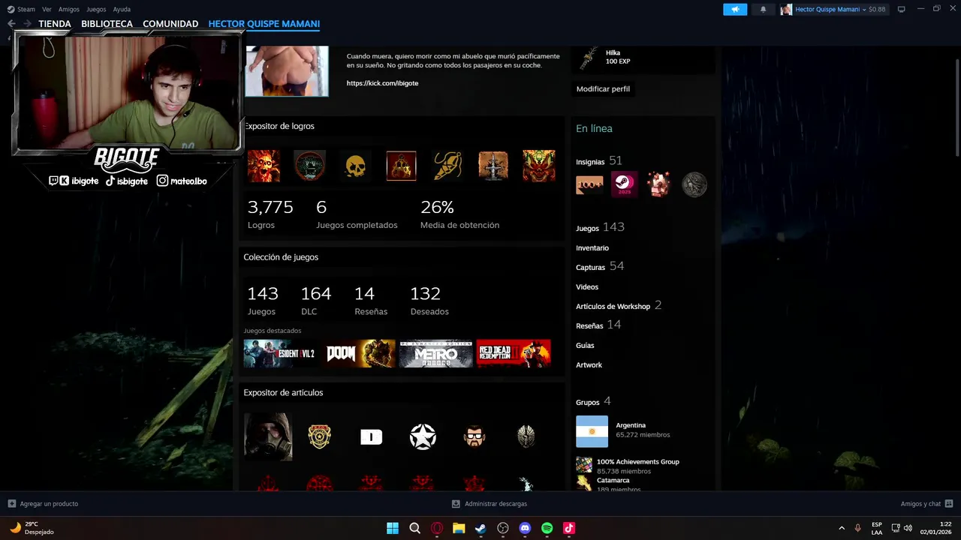Select the gold police badge showcase item
Viewport: 961px width, 540px height.
pyautogui.click(x=320, y=436)
